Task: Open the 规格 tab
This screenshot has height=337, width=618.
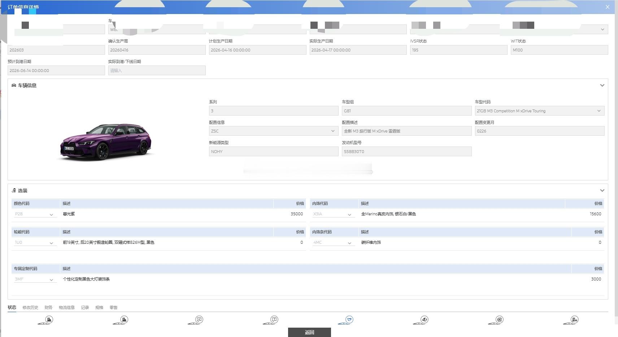Action: click(x=99, y=307)
